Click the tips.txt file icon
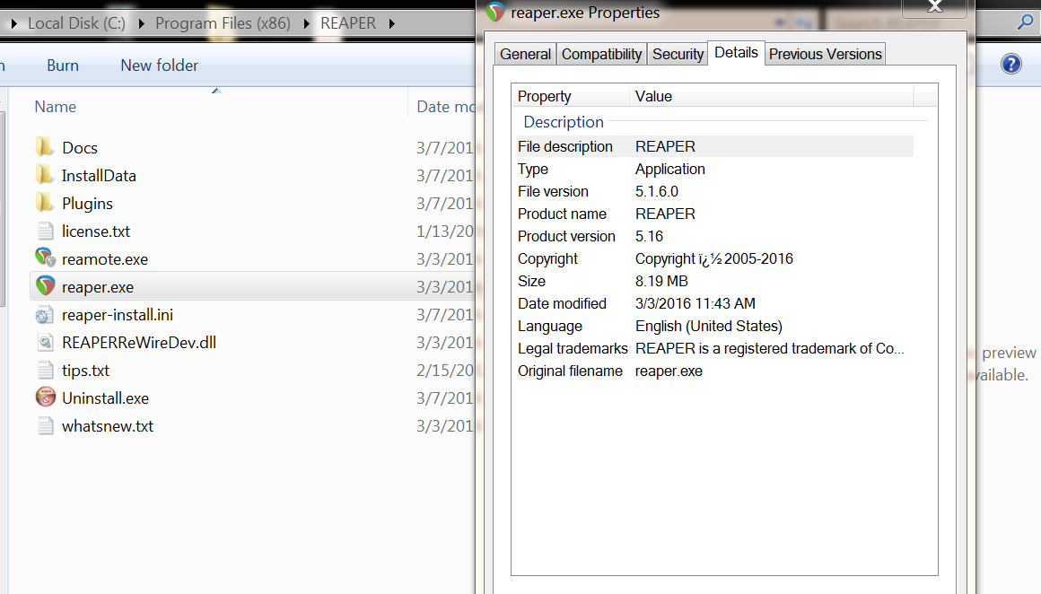 pyautogui.click(x=45, y=371)
